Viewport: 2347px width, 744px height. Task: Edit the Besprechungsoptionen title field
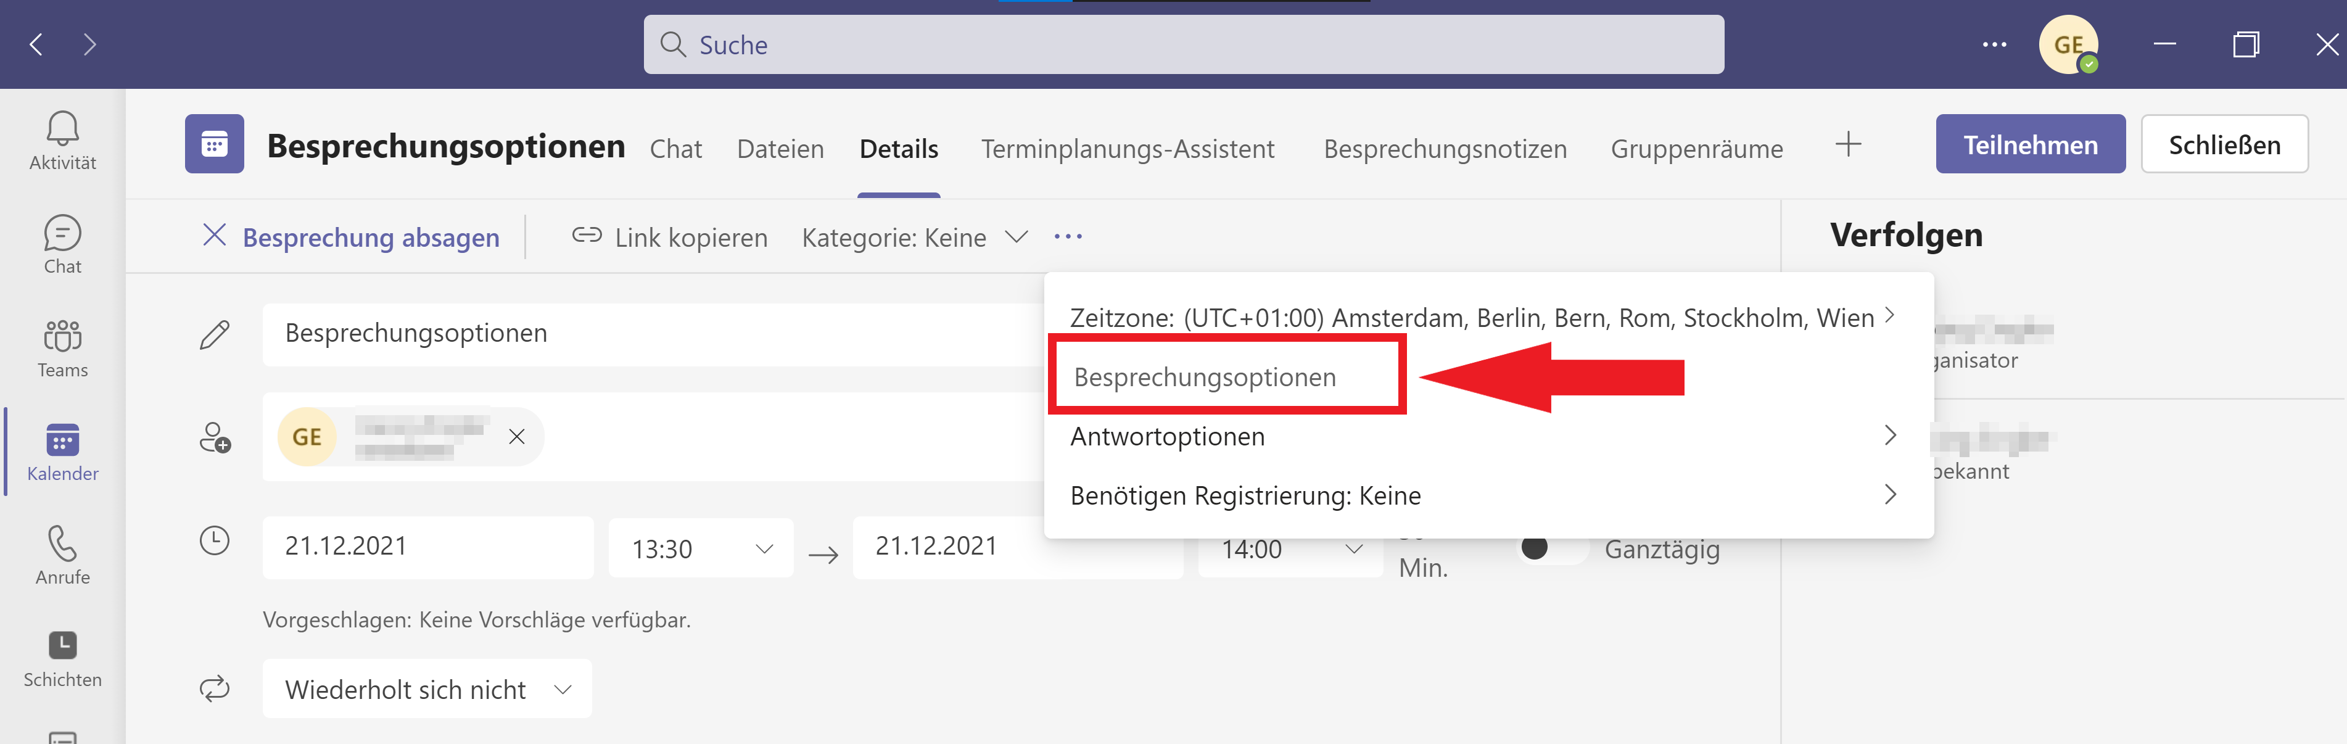[653, 334]
